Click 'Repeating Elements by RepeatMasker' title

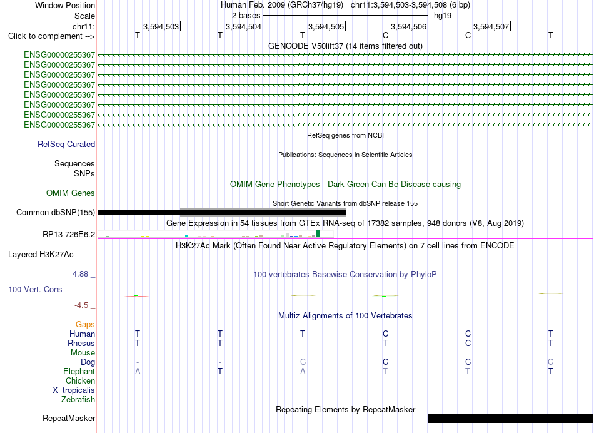[346, 409]
